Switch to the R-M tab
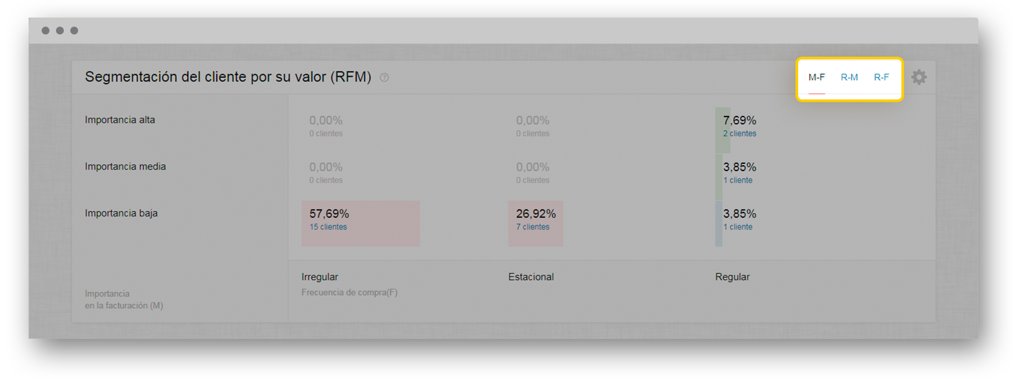 [849, 77]
